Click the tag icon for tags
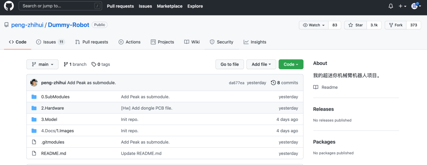 94,64
